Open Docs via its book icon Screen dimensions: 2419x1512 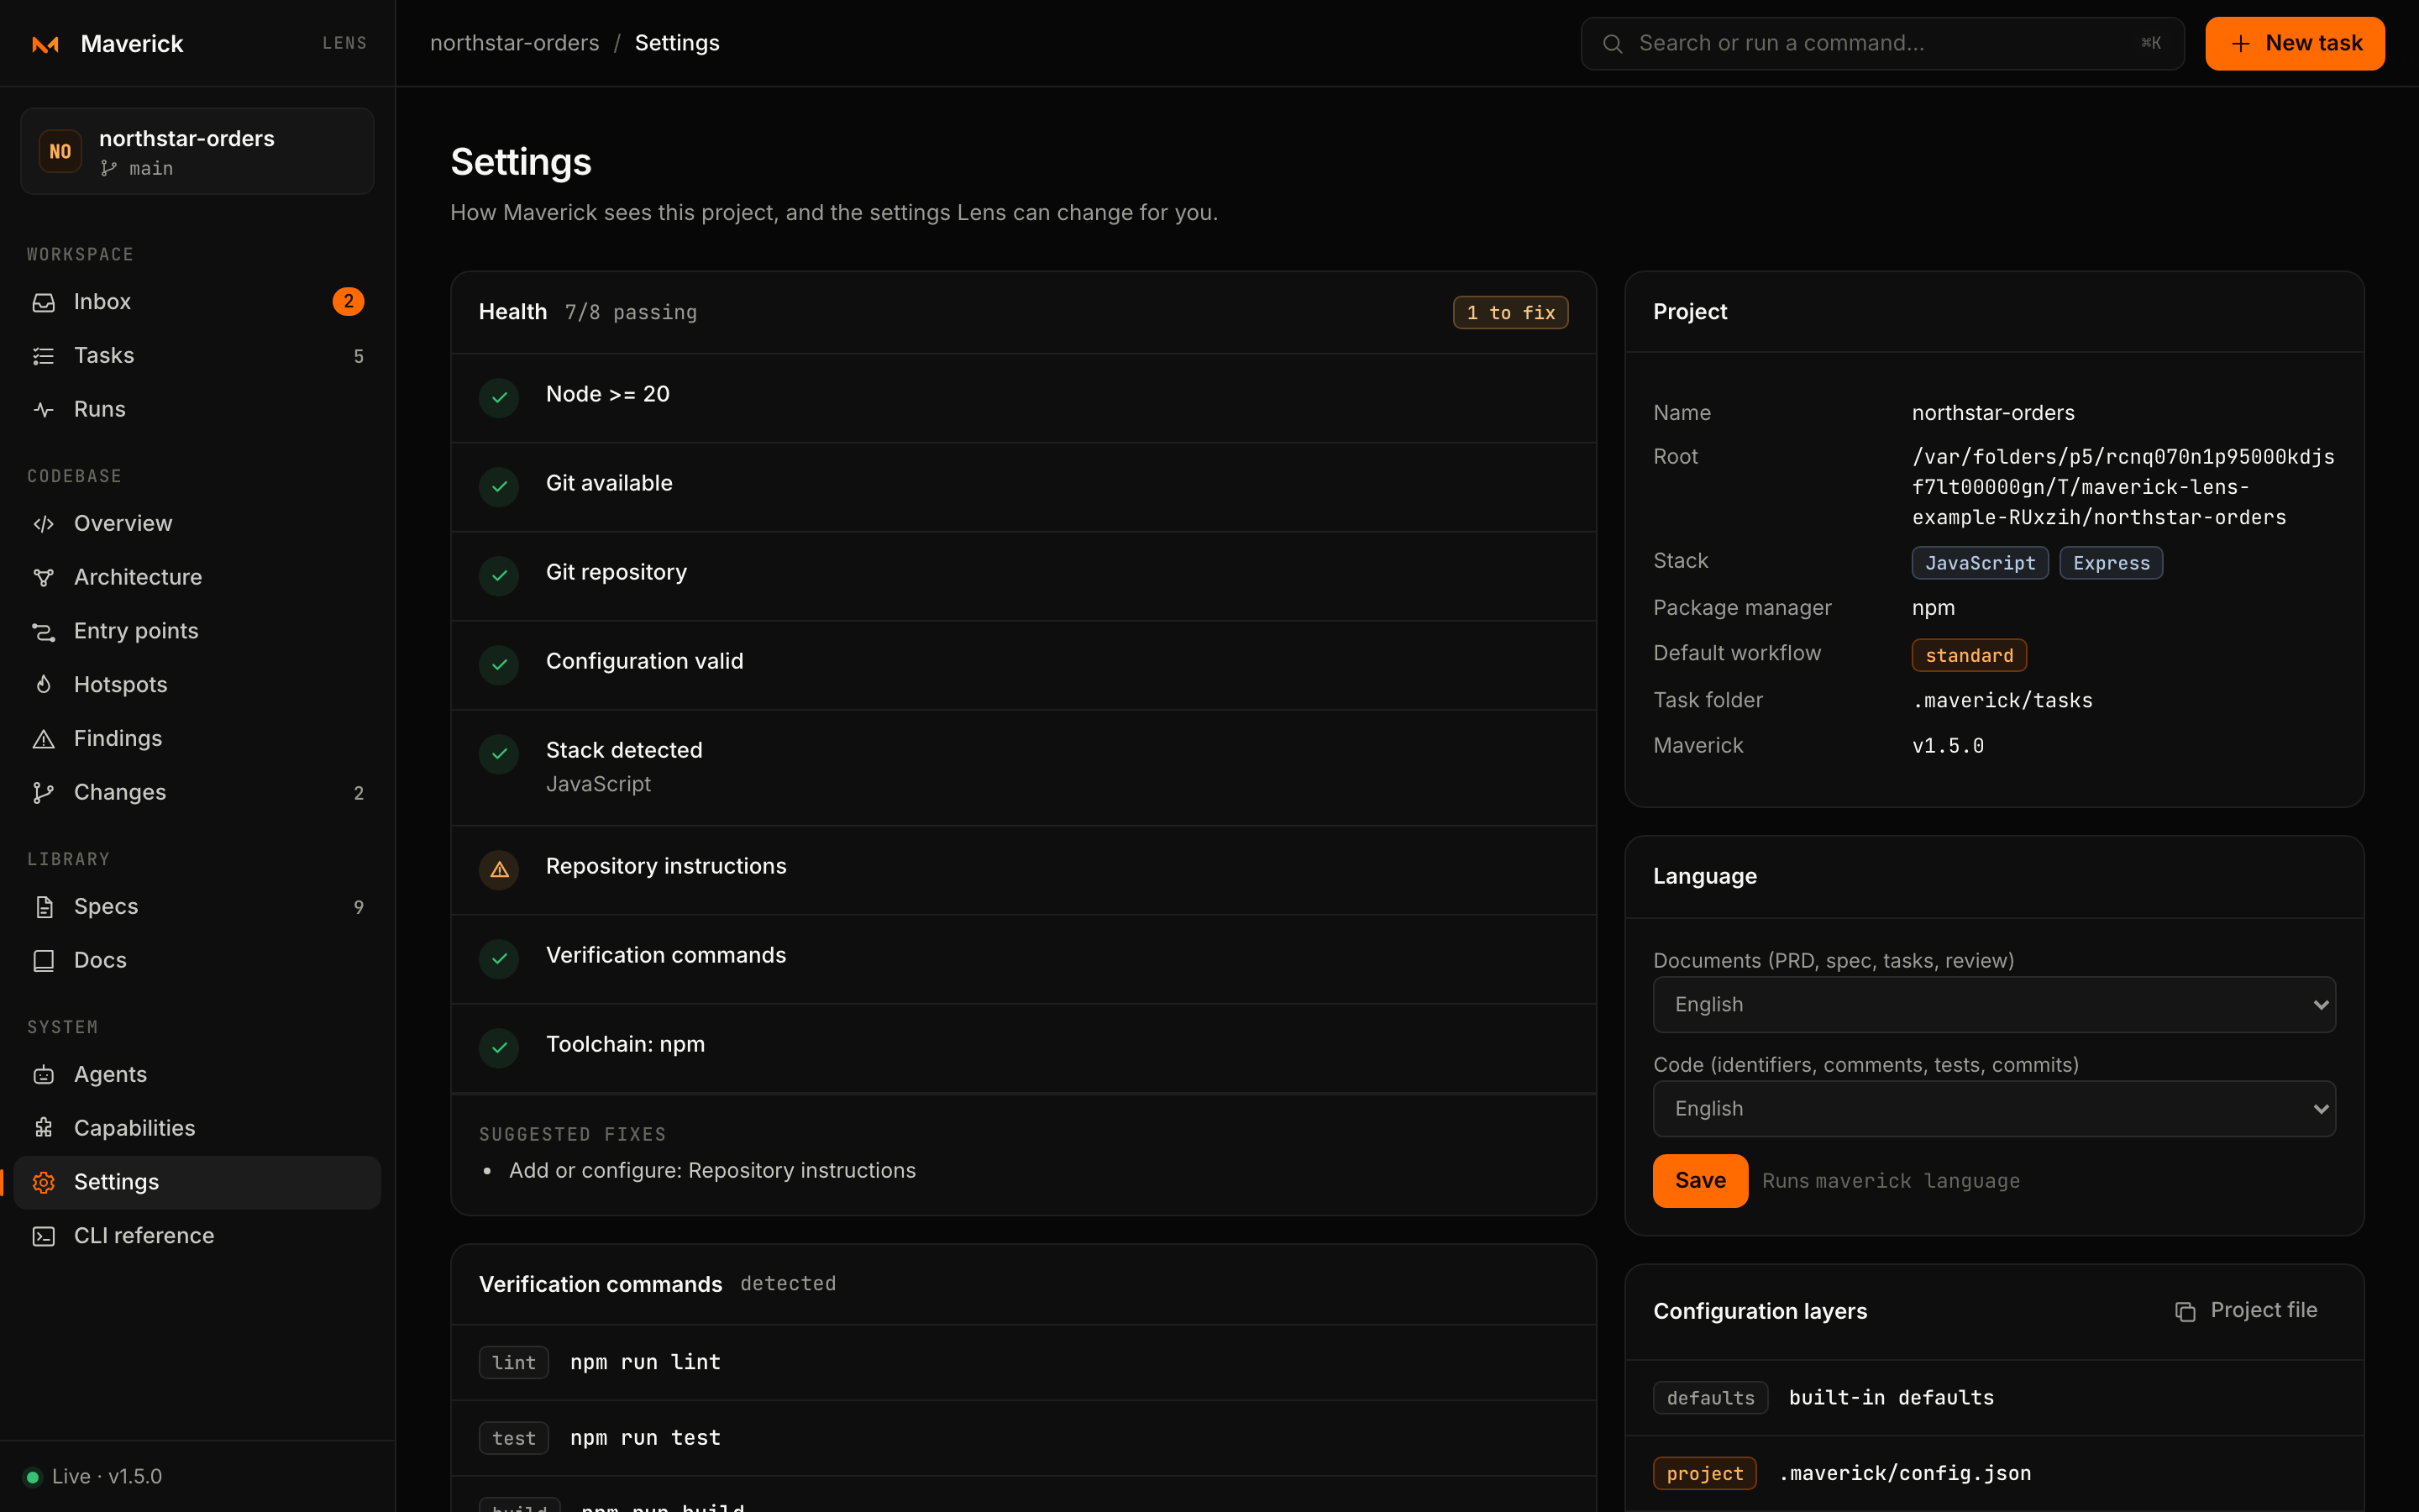[x=44, y=961]
